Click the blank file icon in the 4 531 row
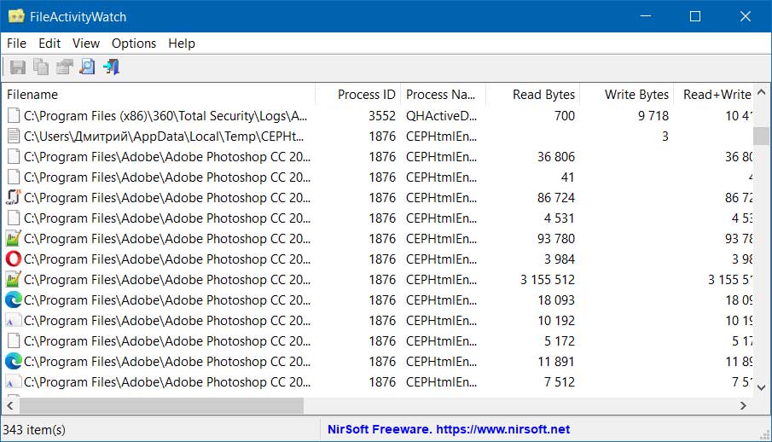Image resolution: width=772 pixels, height=442 pixels. (14, 218)
